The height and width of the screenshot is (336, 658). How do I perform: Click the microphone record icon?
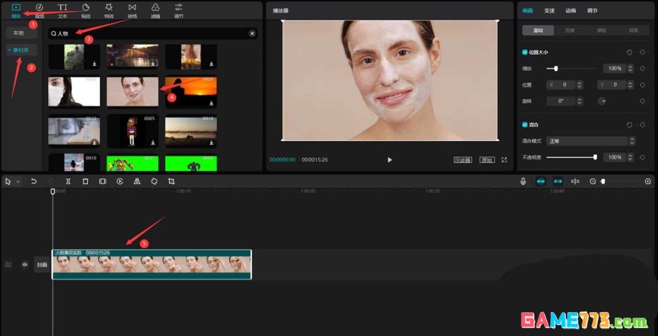[x=523, y=182]
